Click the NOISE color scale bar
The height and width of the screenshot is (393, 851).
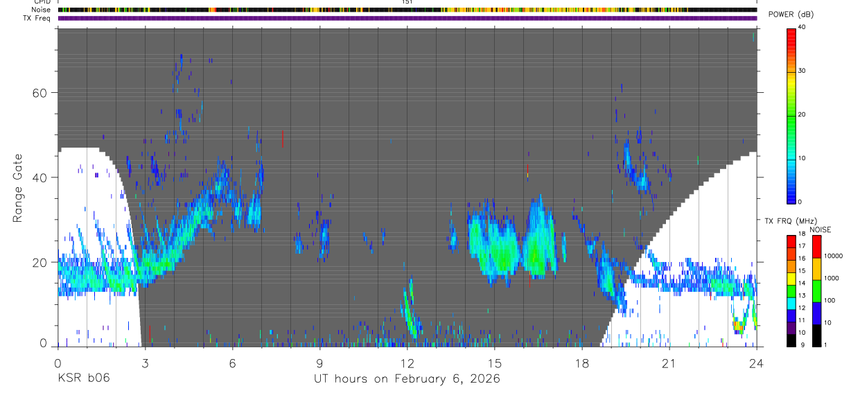click(816, 290)
